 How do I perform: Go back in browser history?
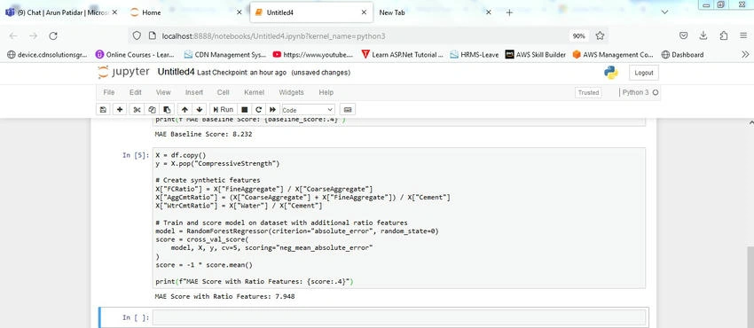(x=13, y=36)
